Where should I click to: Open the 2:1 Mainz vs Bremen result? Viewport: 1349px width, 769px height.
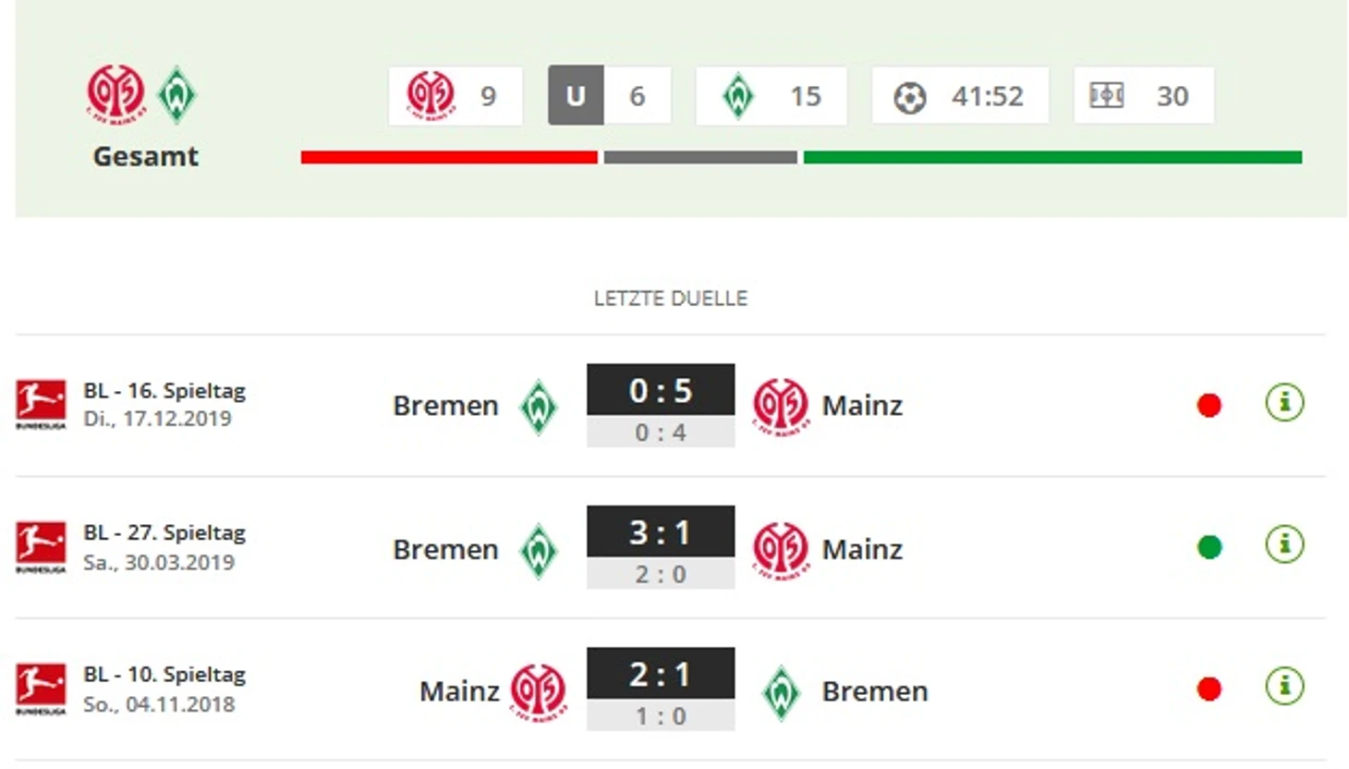(x=661, y=689)
